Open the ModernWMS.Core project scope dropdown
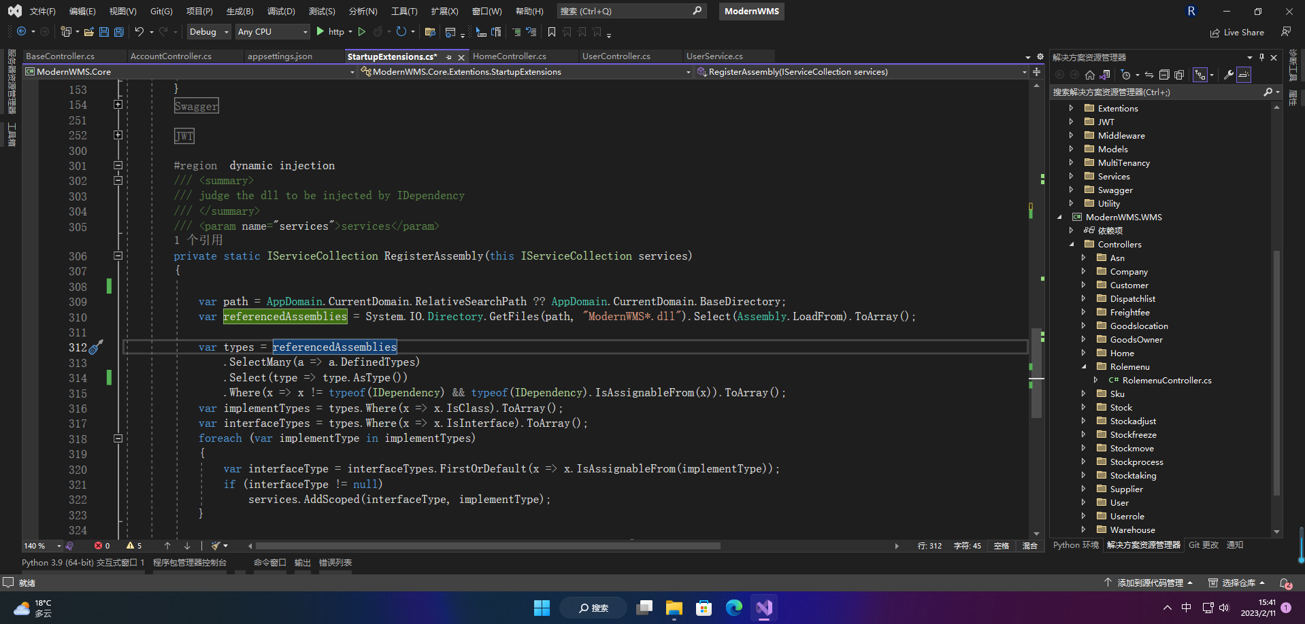This screenshot has width=1305, height=624. point(190,72)
